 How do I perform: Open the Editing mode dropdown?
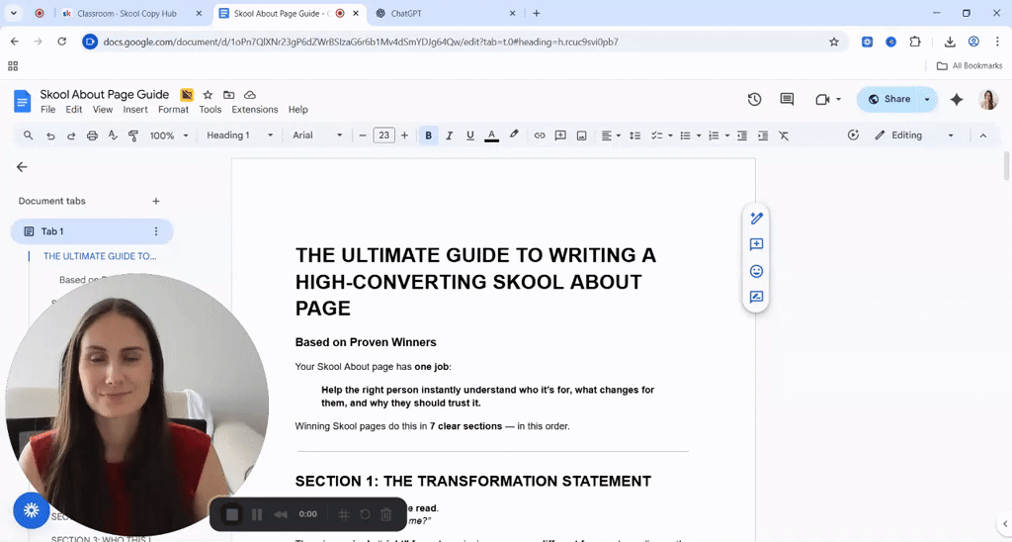pyautogui.click(x=914, y=135)
